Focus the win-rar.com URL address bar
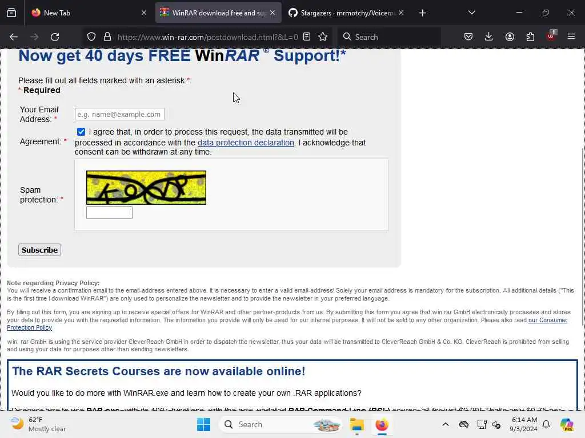The width and height of the screenshot is (585, 438). pos(207,37)
